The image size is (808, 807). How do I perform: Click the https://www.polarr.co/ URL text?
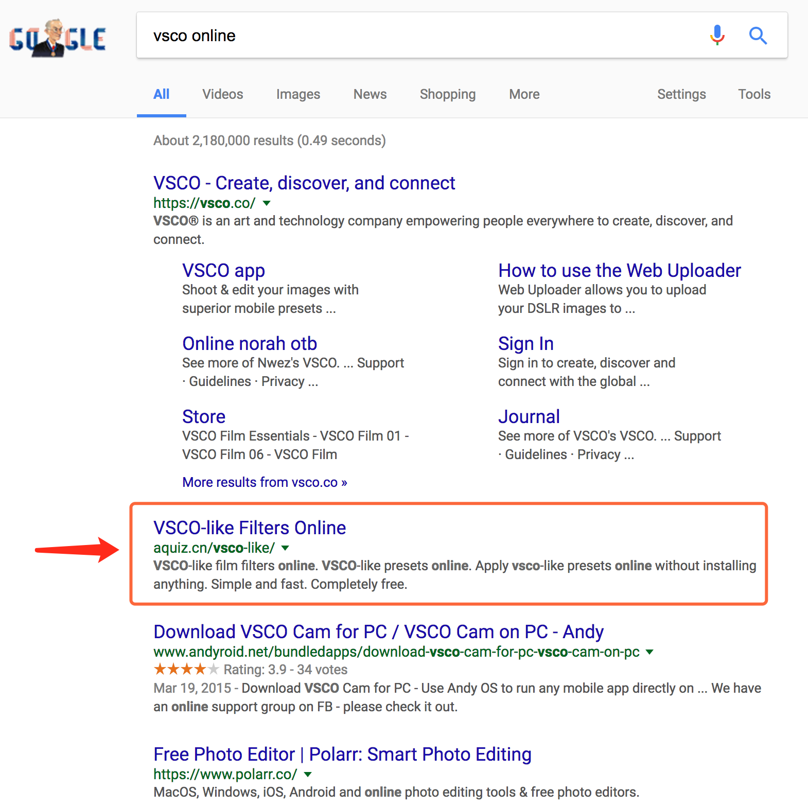[225, 775]
